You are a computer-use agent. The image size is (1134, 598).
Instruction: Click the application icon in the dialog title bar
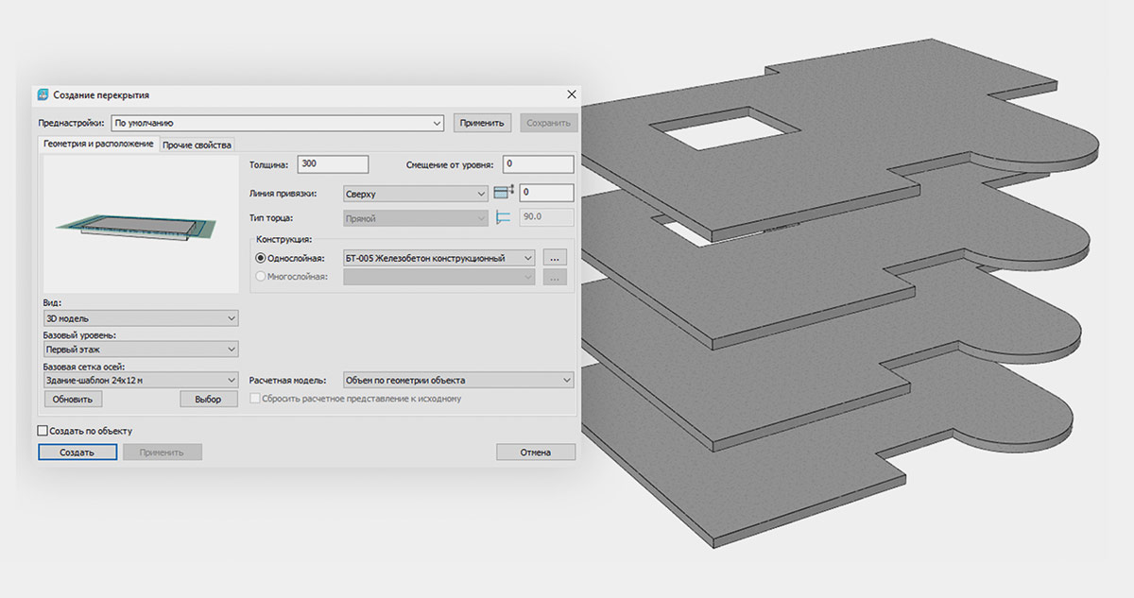43,94
